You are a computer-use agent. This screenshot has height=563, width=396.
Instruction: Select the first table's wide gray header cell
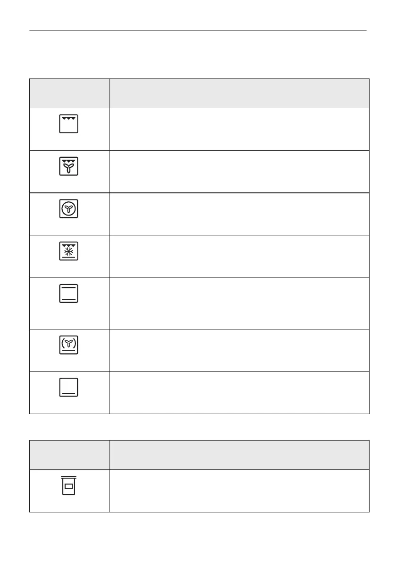pyautogui.click(x=239, y=93)
